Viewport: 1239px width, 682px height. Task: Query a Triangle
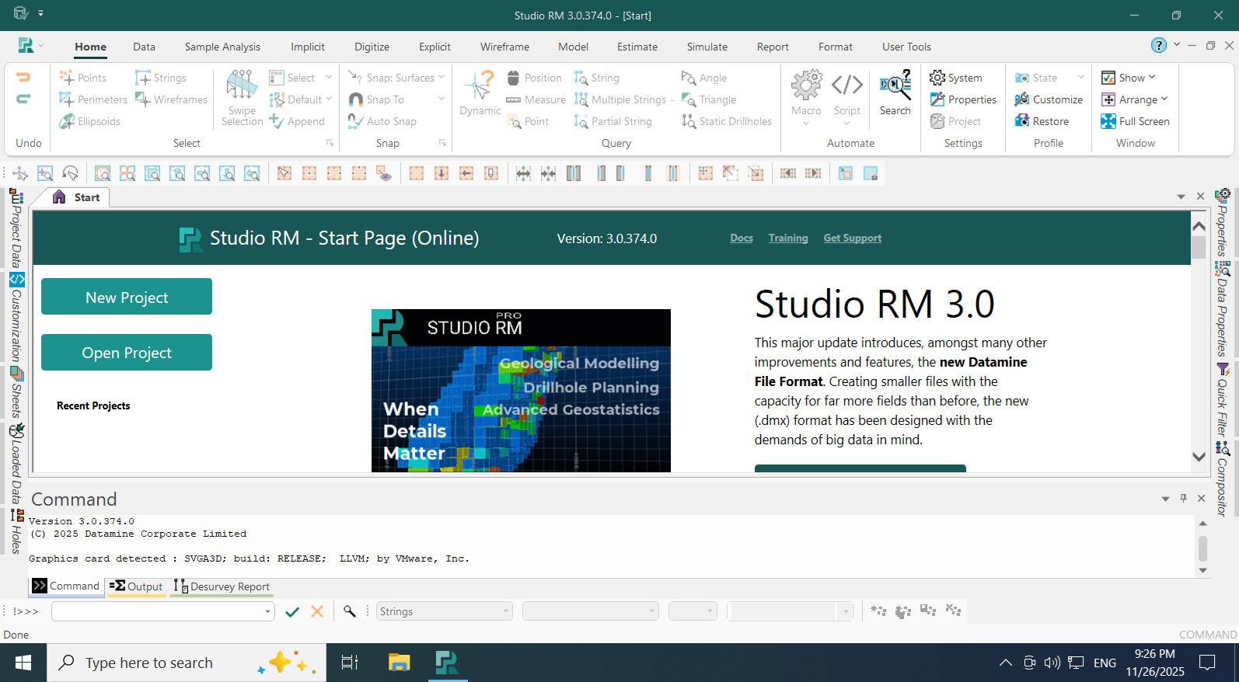709,99
